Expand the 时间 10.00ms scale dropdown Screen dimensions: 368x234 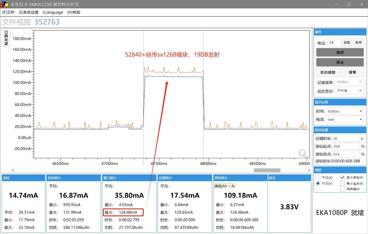coord(345,111)
